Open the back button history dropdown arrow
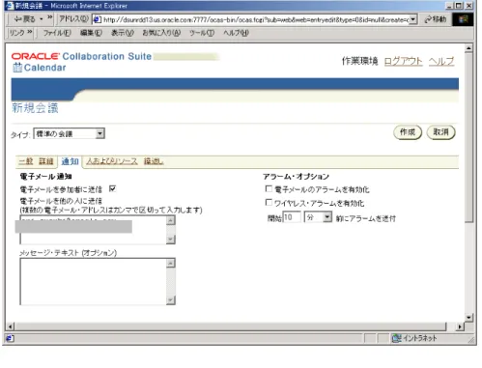 click(41, 19)
